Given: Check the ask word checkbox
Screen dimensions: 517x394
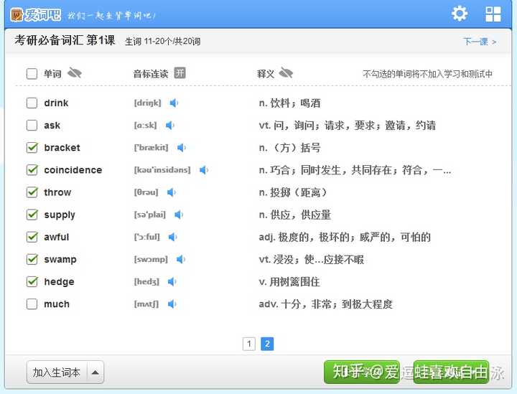Looking at the screenshot, I should pyautogui.click(x=32, y=125).
